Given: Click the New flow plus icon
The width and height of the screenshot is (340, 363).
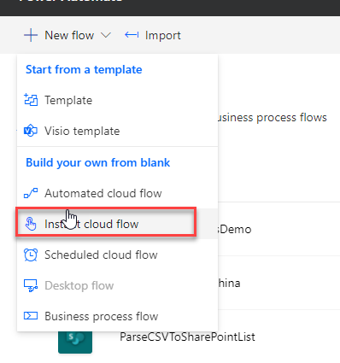Looking at the screenshot, I should [31, 35].
